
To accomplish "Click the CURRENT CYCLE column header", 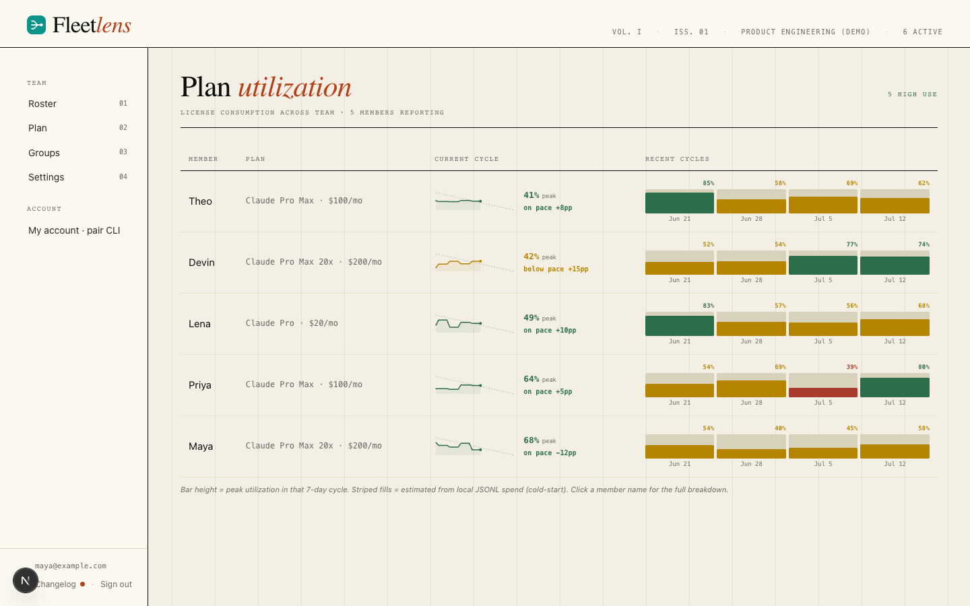I will pos(467,159).
